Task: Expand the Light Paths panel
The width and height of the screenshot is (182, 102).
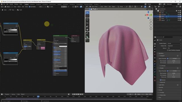Action: click(x=162, y=85)
